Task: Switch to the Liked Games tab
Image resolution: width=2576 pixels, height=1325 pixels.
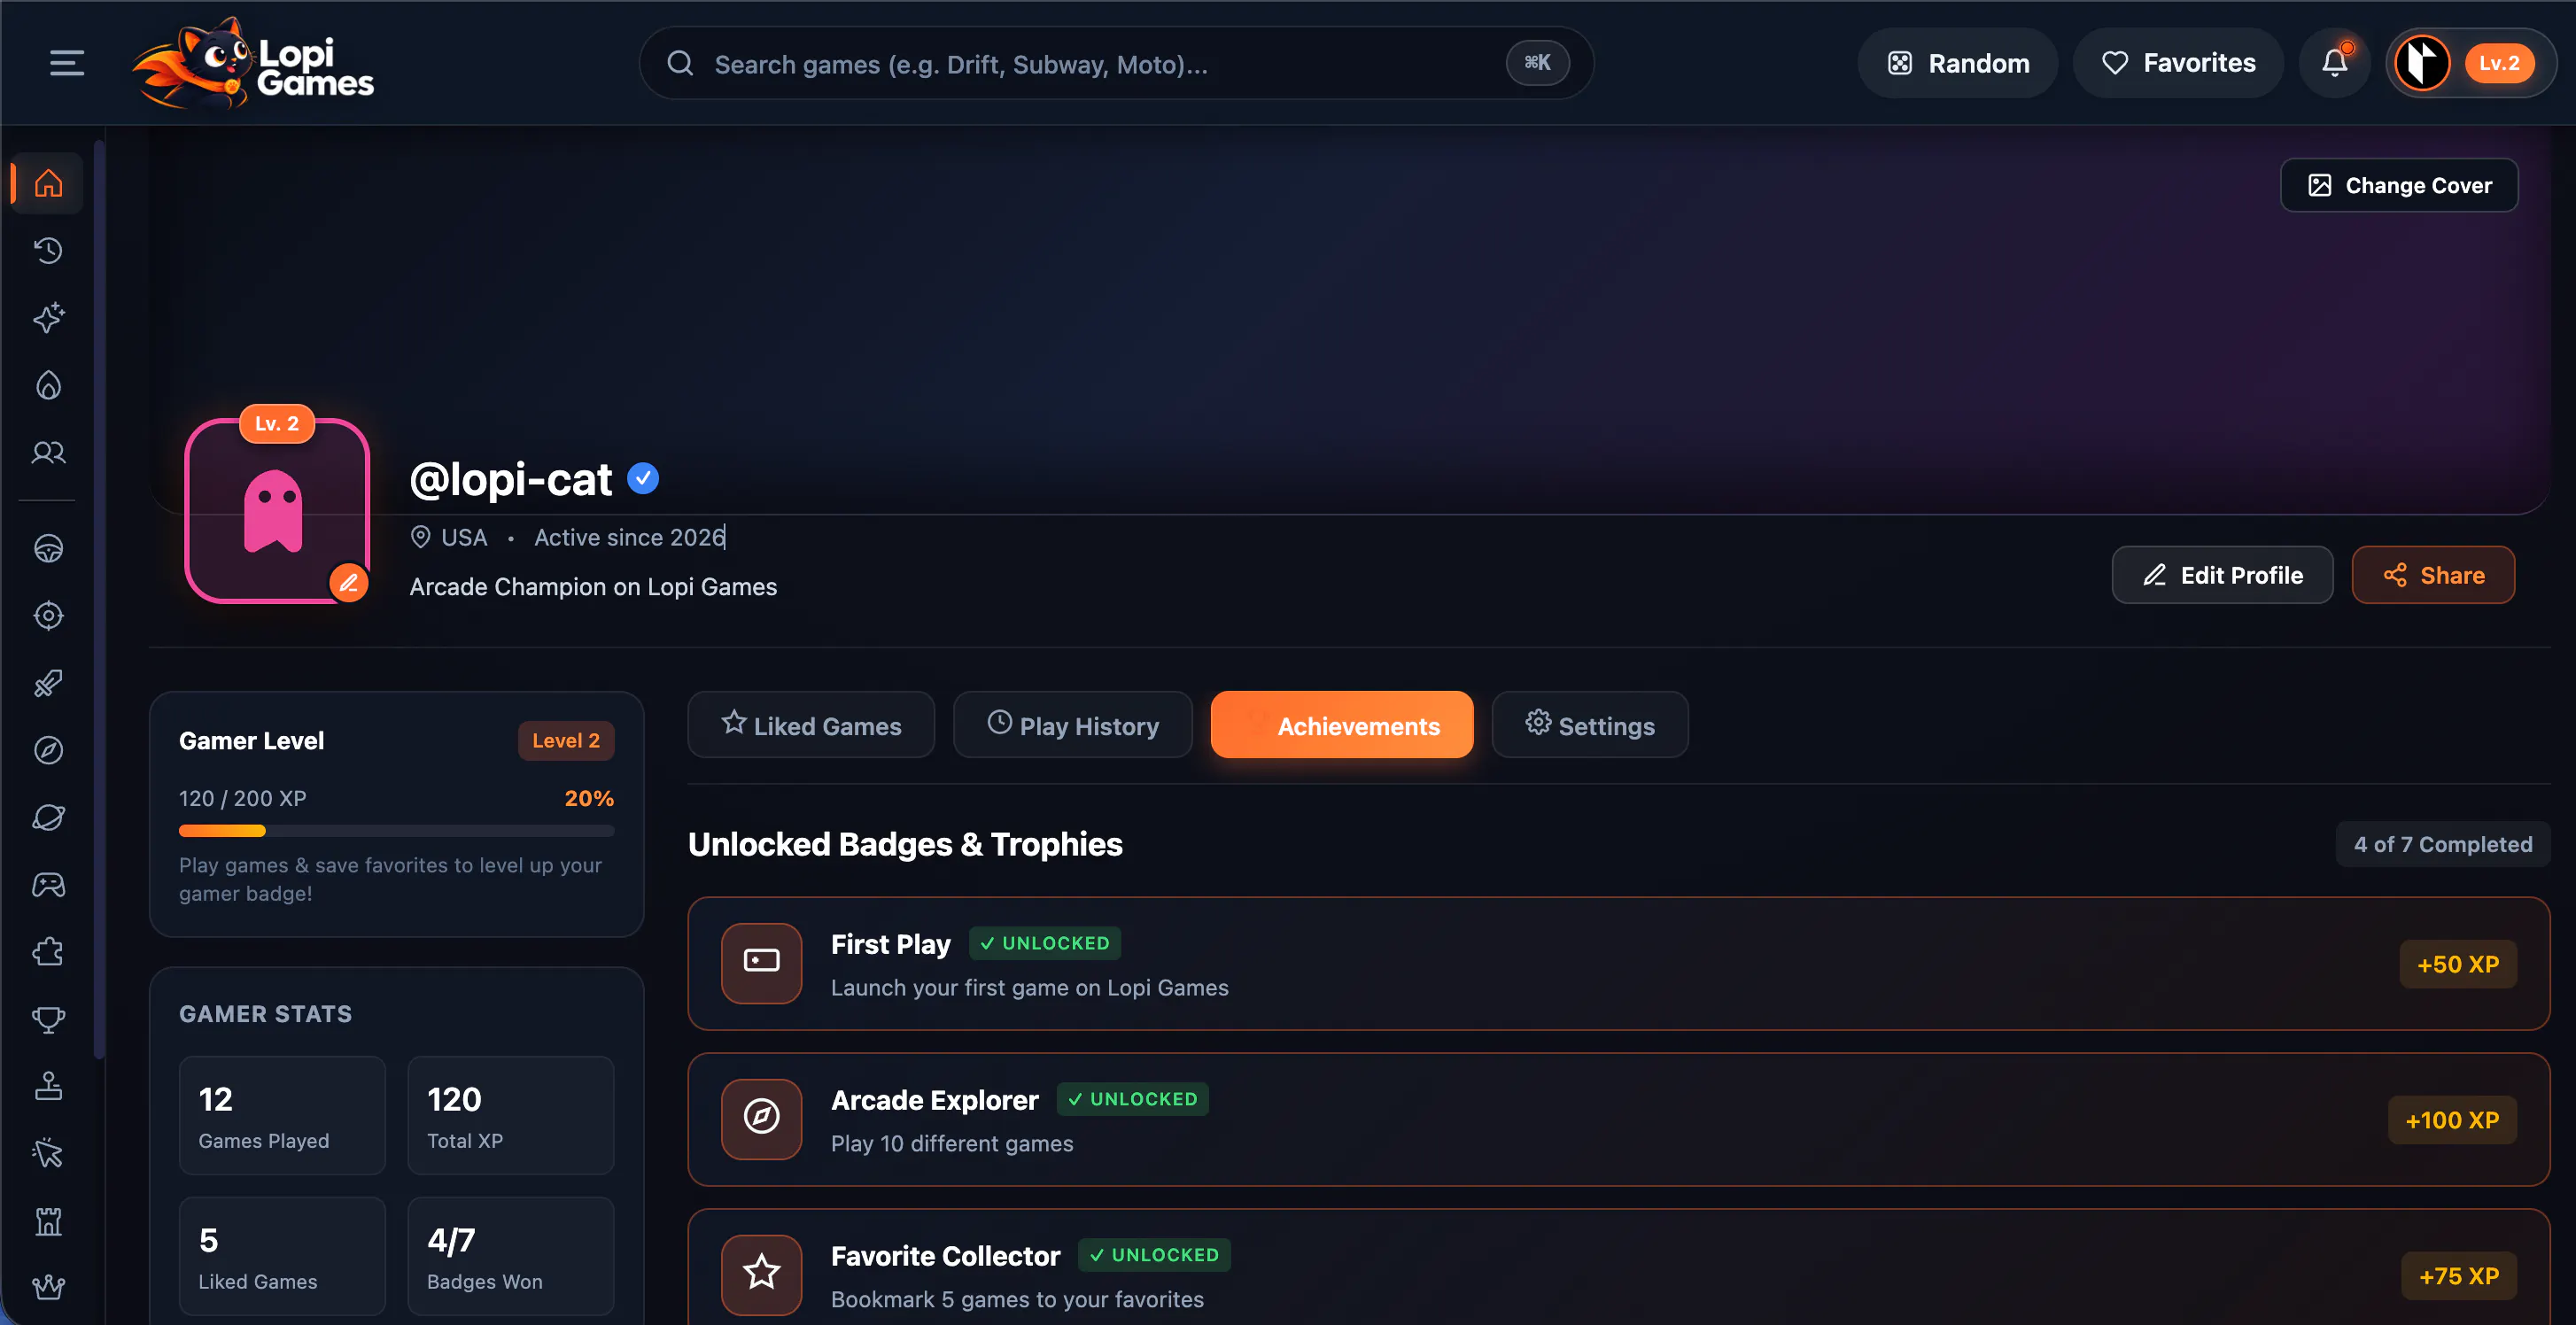Action: point(811,725)
